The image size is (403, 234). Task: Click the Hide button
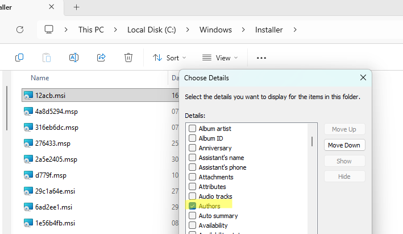[344, 176]
